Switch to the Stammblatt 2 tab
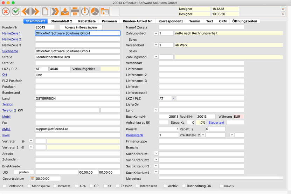 pyautogui.click(x=61, y=21)
